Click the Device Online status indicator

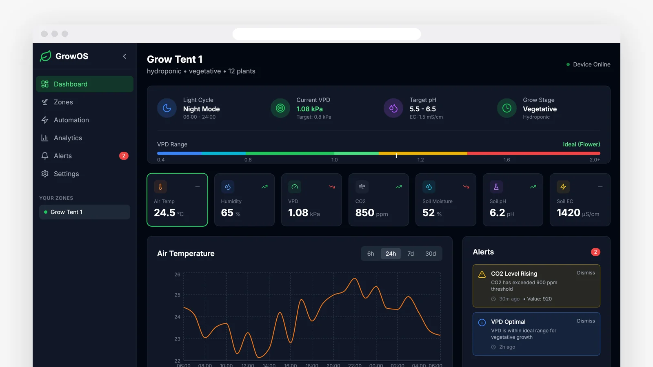coord(588,64)
